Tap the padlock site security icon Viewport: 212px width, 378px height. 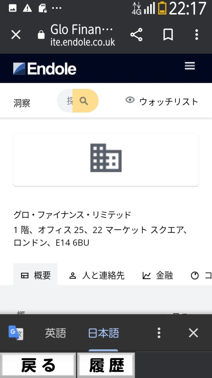41,35
